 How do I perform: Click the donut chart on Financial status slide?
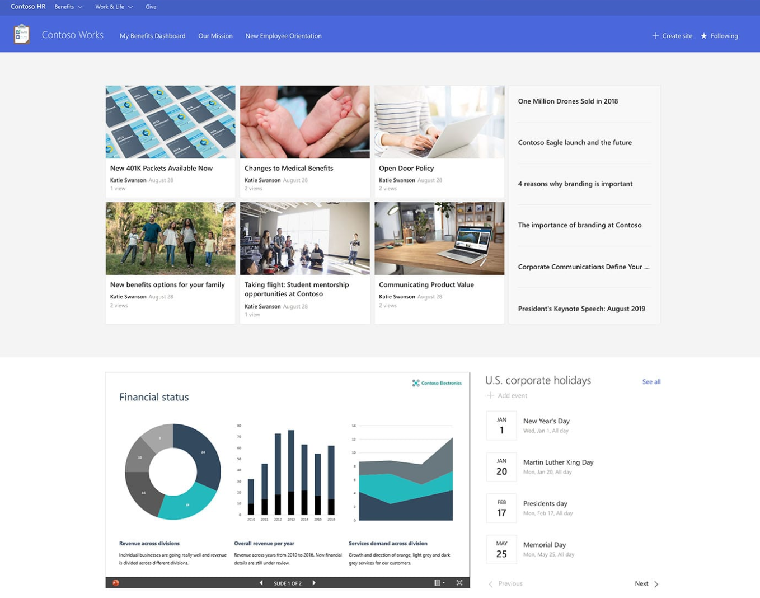tap(173, 471)
